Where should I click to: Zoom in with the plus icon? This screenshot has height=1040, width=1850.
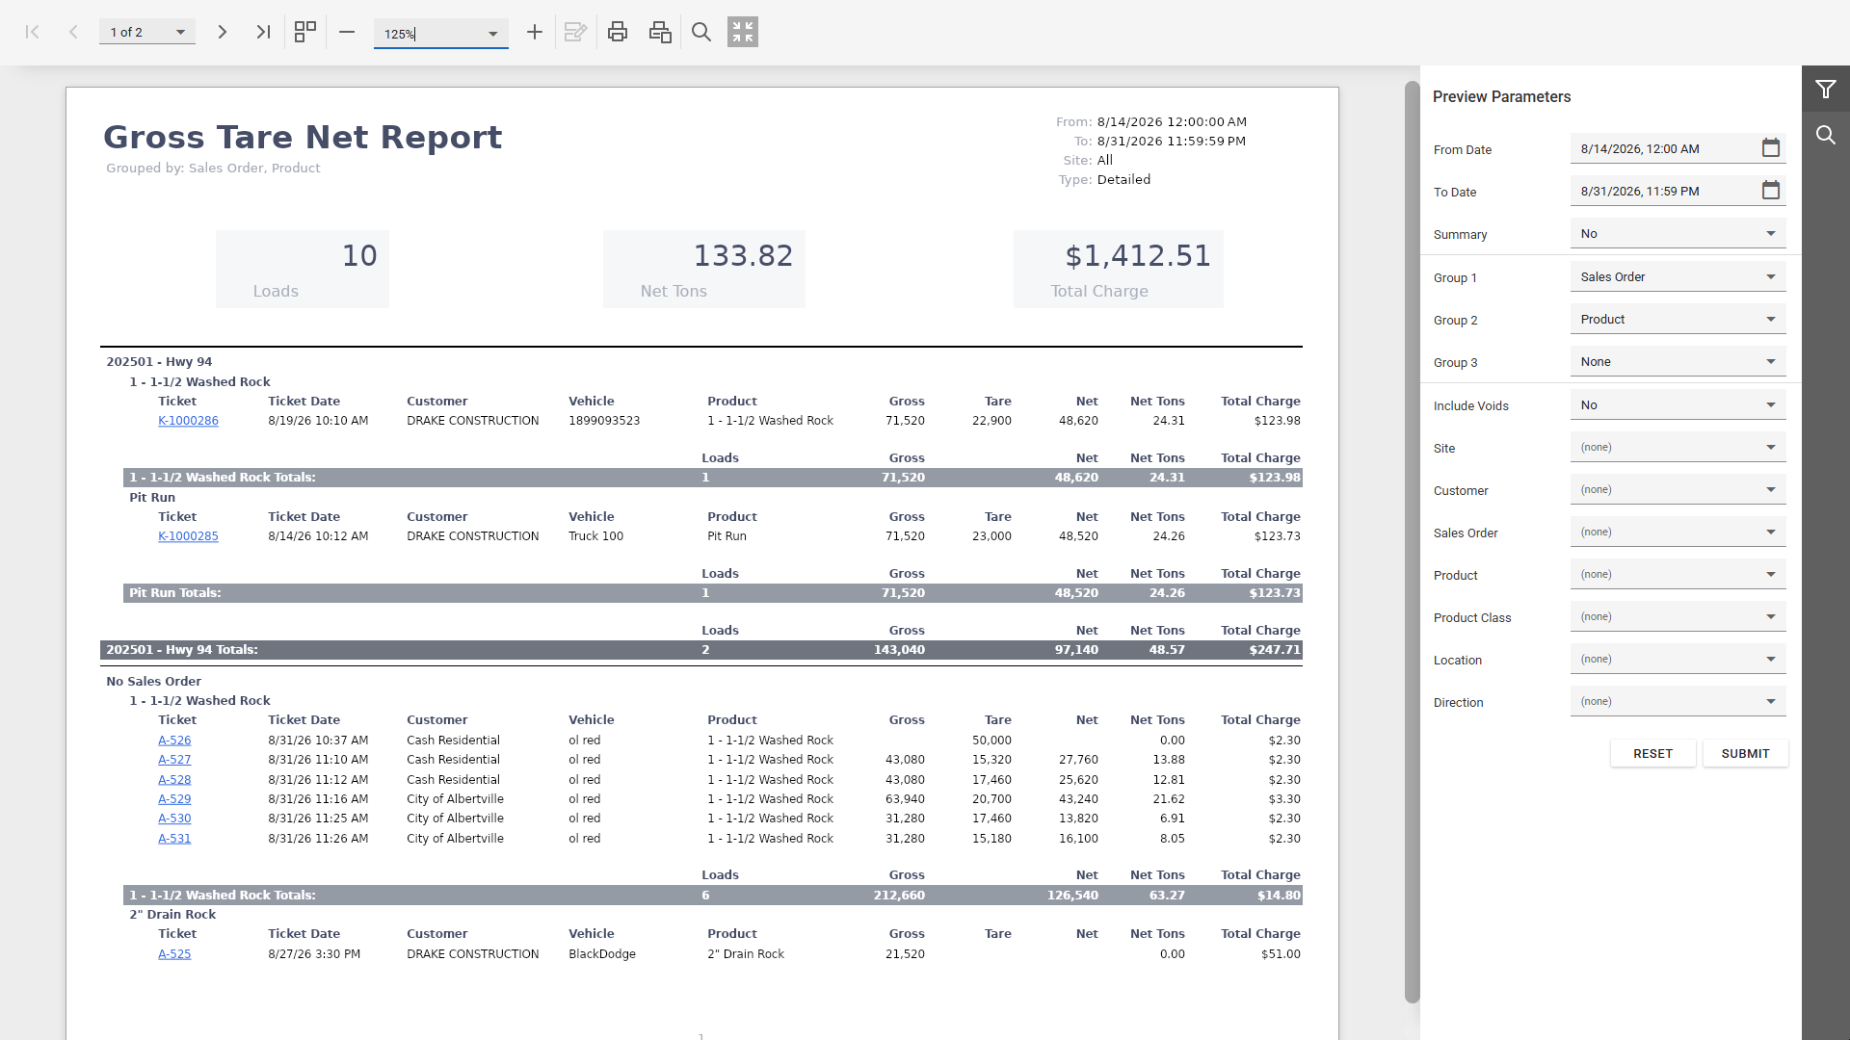click(535, 32)
